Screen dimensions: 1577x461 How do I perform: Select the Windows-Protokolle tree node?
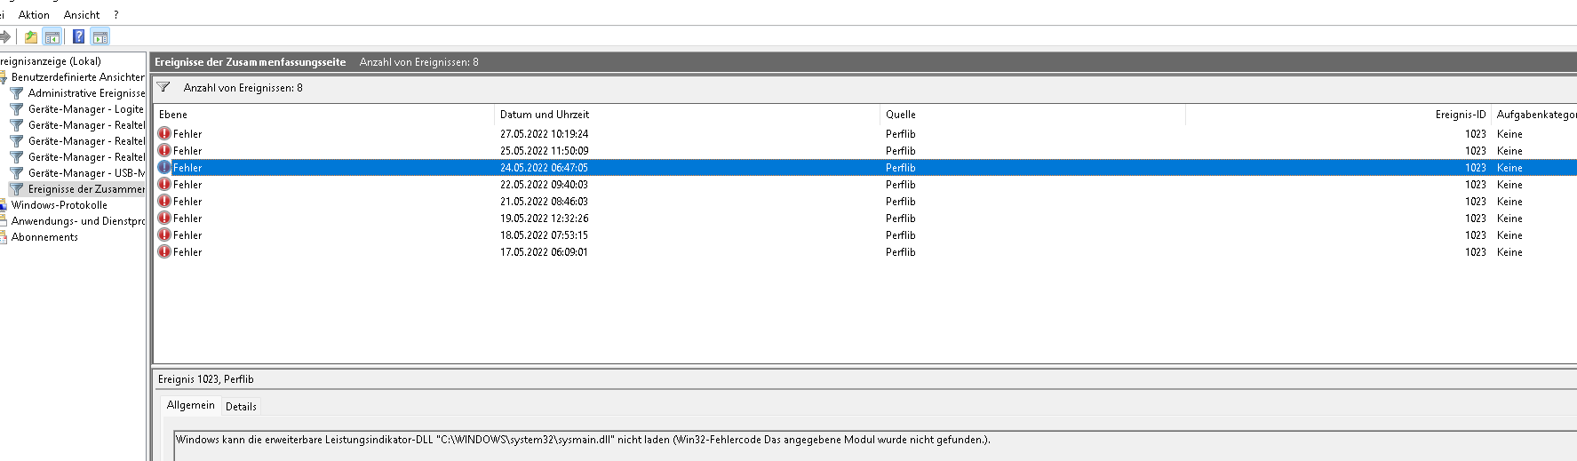(59, 205)
